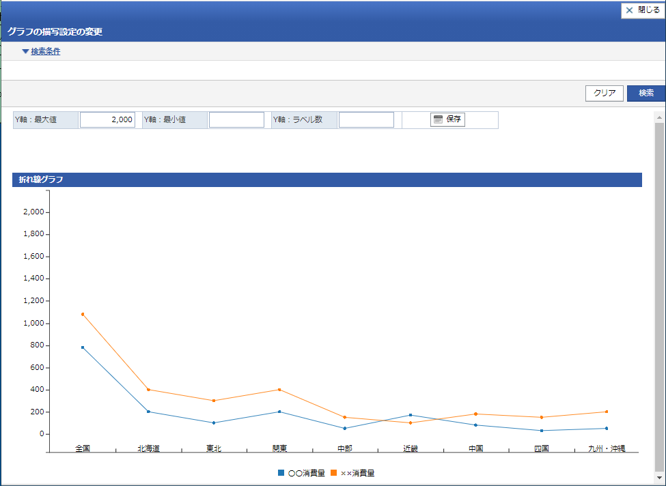Viewport: 666px width, 486px height.
Task: Click the 関東 x-axis label
Action: (279, 448)
